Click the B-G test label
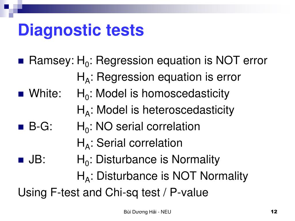Screen dimensions: 295x221 coord(41,126)
